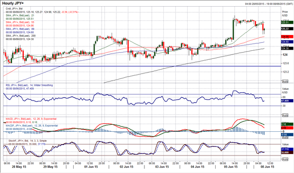Click the Auto button in RSI panel

tap(285, 115)
